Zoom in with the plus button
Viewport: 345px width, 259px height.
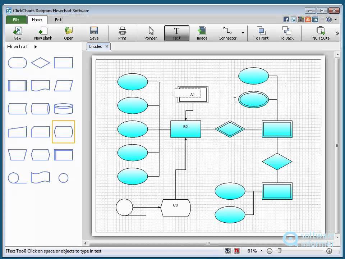pyautogui.click(x=329, y=251)
